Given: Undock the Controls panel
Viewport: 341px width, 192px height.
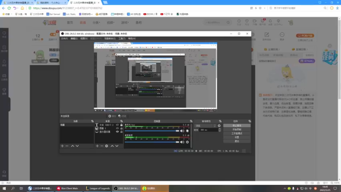Looking at the screenshot, I should click(x=249, y=121).
